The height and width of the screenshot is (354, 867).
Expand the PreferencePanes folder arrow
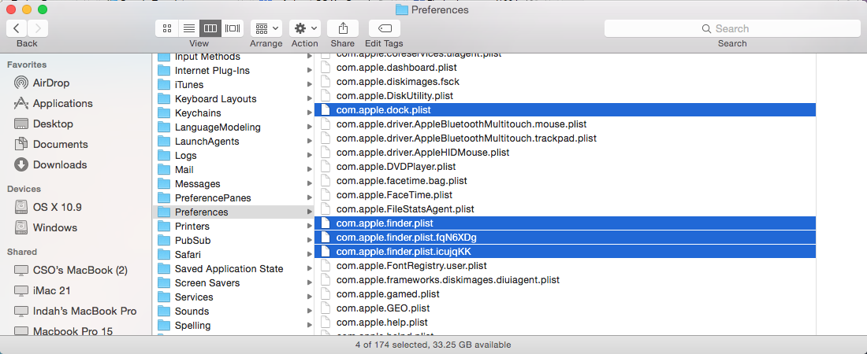click(x=310, y=197)
